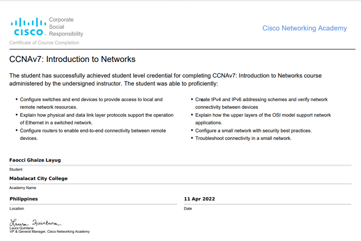Click the IPv4 and IPv6 addressing schemes bullet
Image resolution: width=361 pixels, height=241 pixels.
pyautogui.click(x=261, y=103)
